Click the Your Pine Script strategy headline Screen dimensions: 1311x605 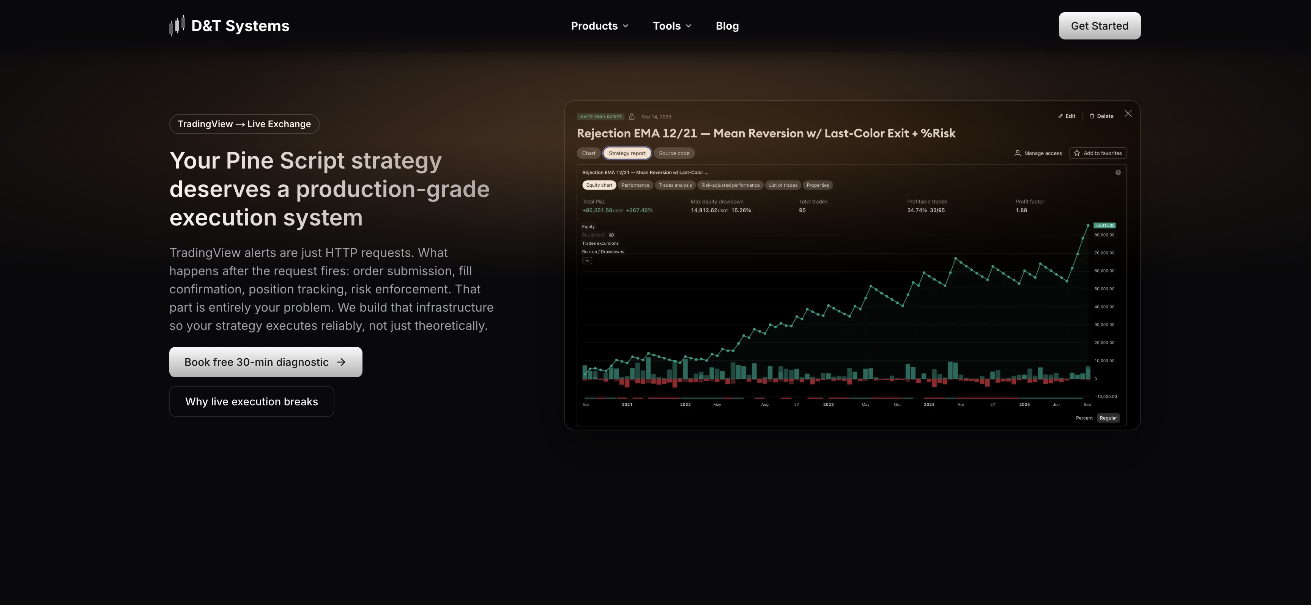coord(330,189)
